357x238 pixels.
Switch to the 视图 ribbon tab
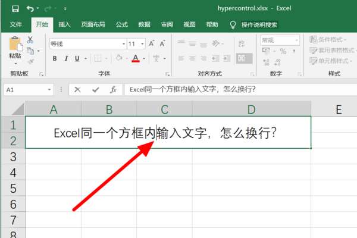(x=189, y=24)
